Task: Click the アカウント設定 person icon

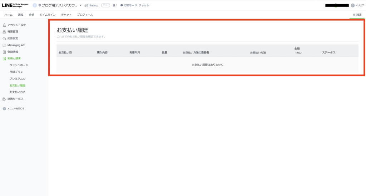Action: pyautogui.click(x=4, y=25)
